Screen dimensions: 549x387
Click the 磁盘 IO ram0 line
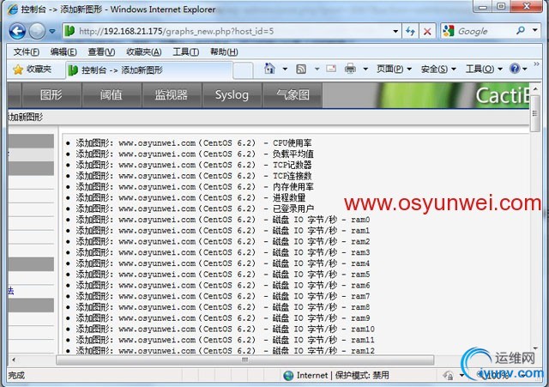pyautogui.click(x=223, y=220)
